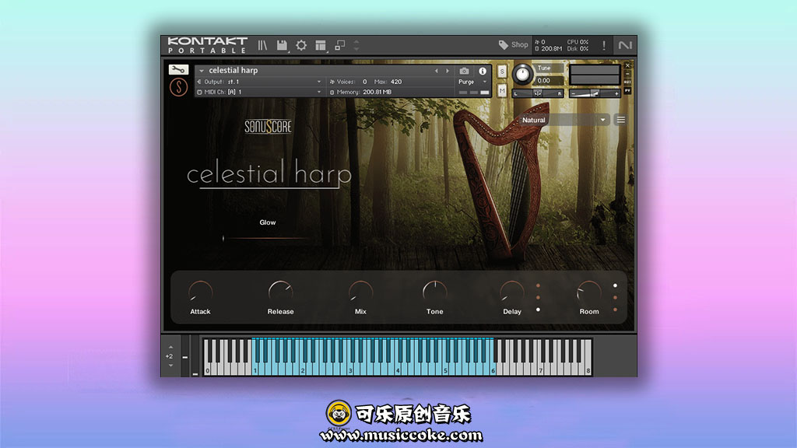Image resolution: width=797 pixels, height=448 pixels.
Task: Open the MIDI Ch dropdown
Action: 259,92
